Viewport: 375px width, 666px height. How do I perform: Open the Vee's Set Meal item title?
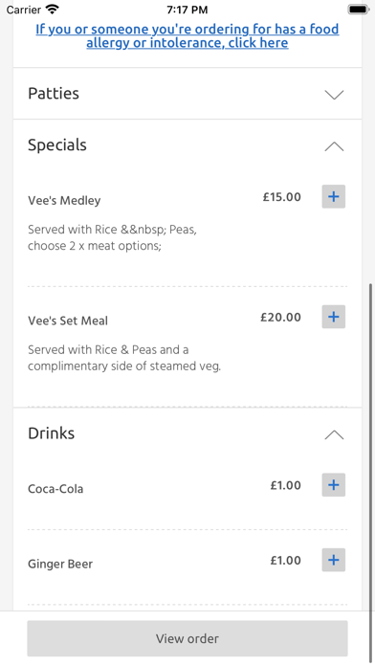[x=68, y=321]
